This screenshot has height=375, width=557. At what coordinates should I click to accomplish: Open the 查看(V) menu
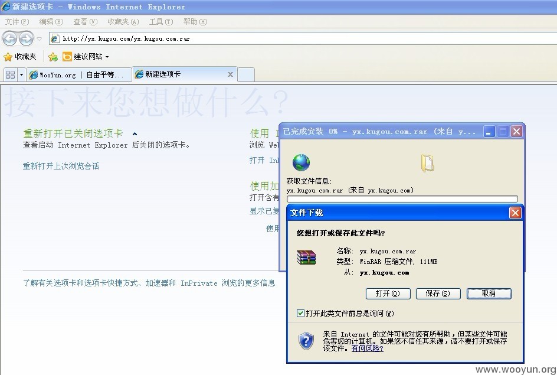click(85, 22)
